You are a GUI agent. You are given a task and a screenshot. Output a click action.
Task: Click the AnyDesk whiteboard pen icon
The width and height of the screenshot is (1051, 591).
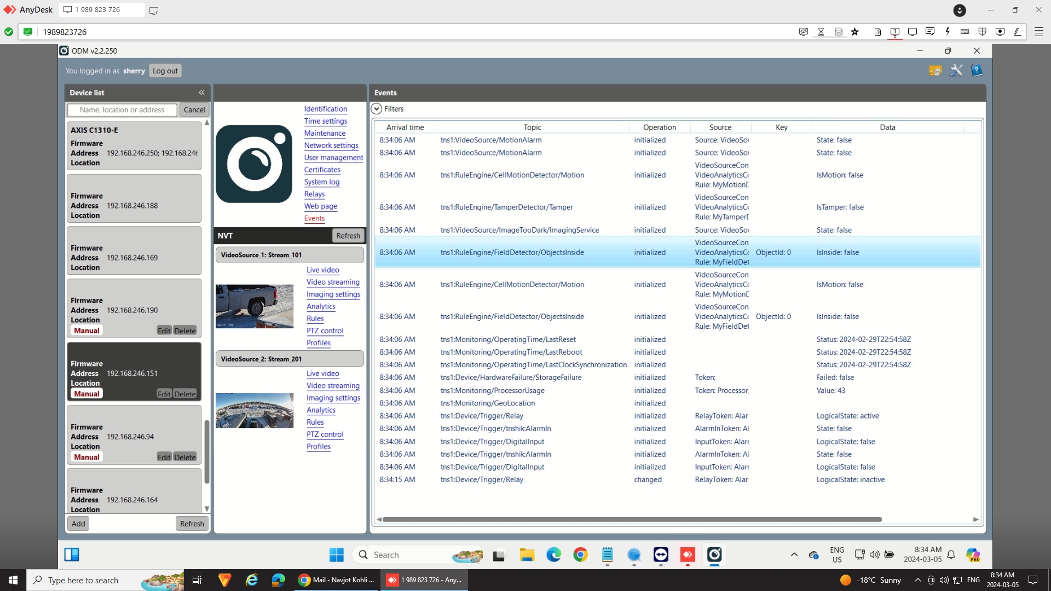coord(1017,32)
